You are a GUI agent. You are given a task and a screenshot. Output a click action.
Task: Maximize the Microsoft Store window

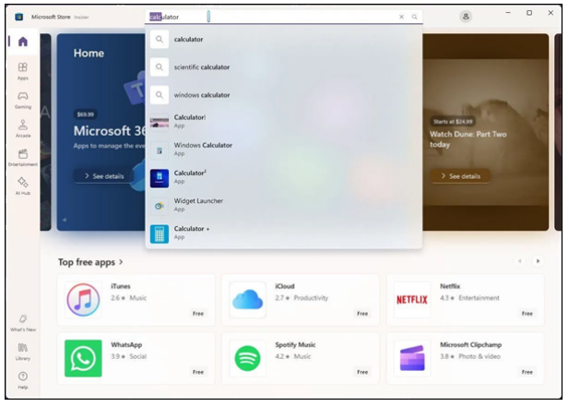click(529, 13)
